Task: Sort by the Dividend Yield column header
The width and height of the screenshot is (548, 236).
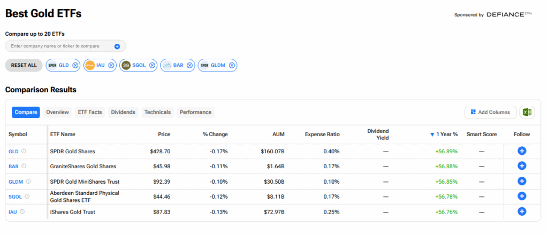Action: [378, 134]
